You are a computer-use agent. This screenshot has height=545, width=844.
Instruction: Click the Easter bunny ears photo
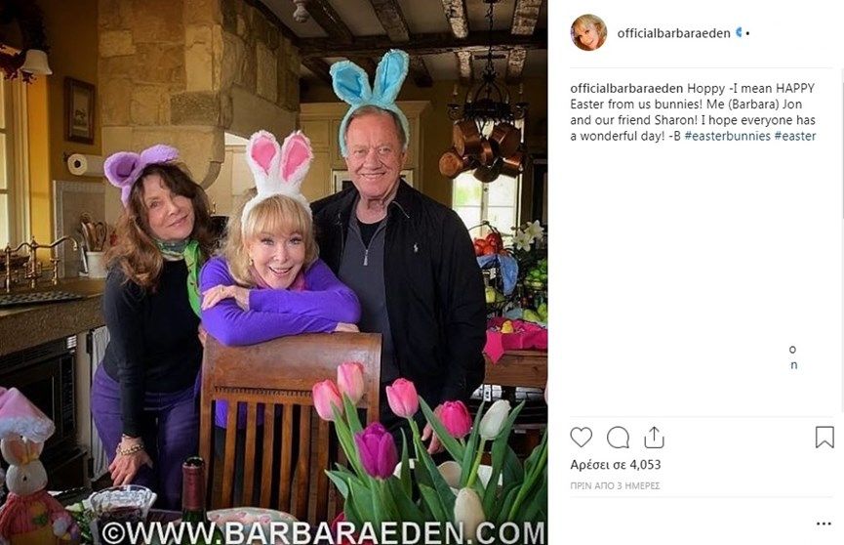coord(273,272)
